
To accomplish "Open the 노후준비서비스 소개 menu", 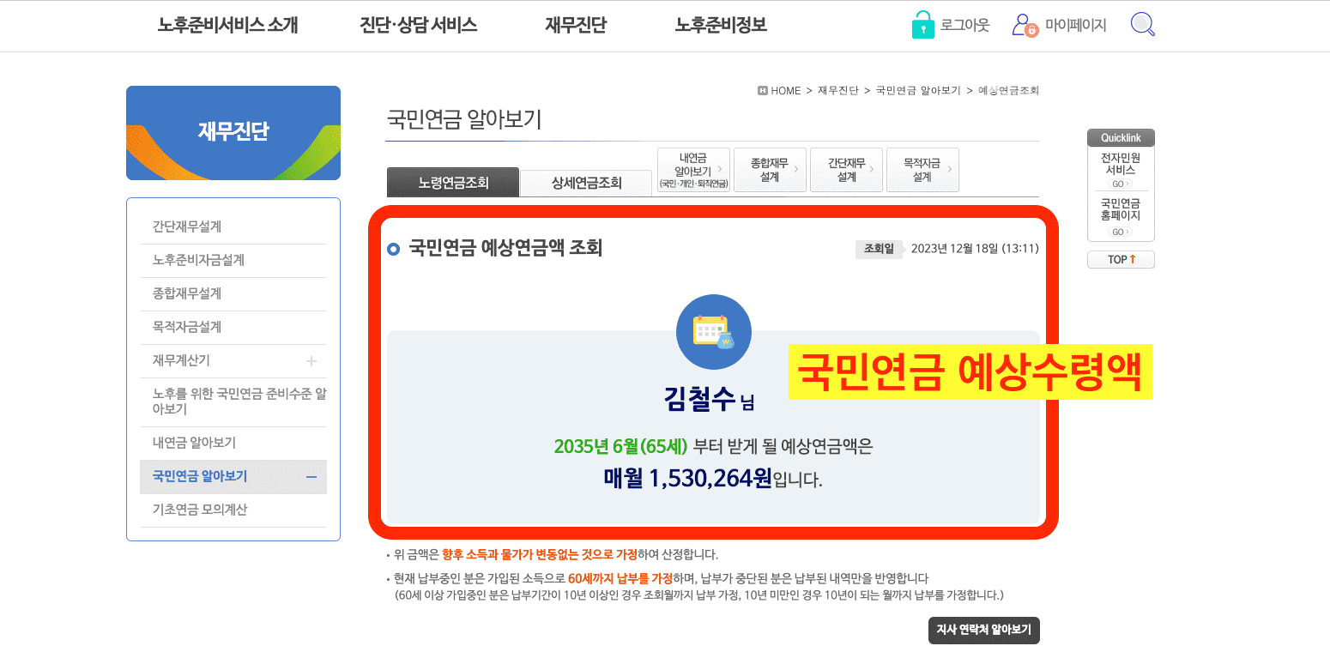I will pos(227,26).
